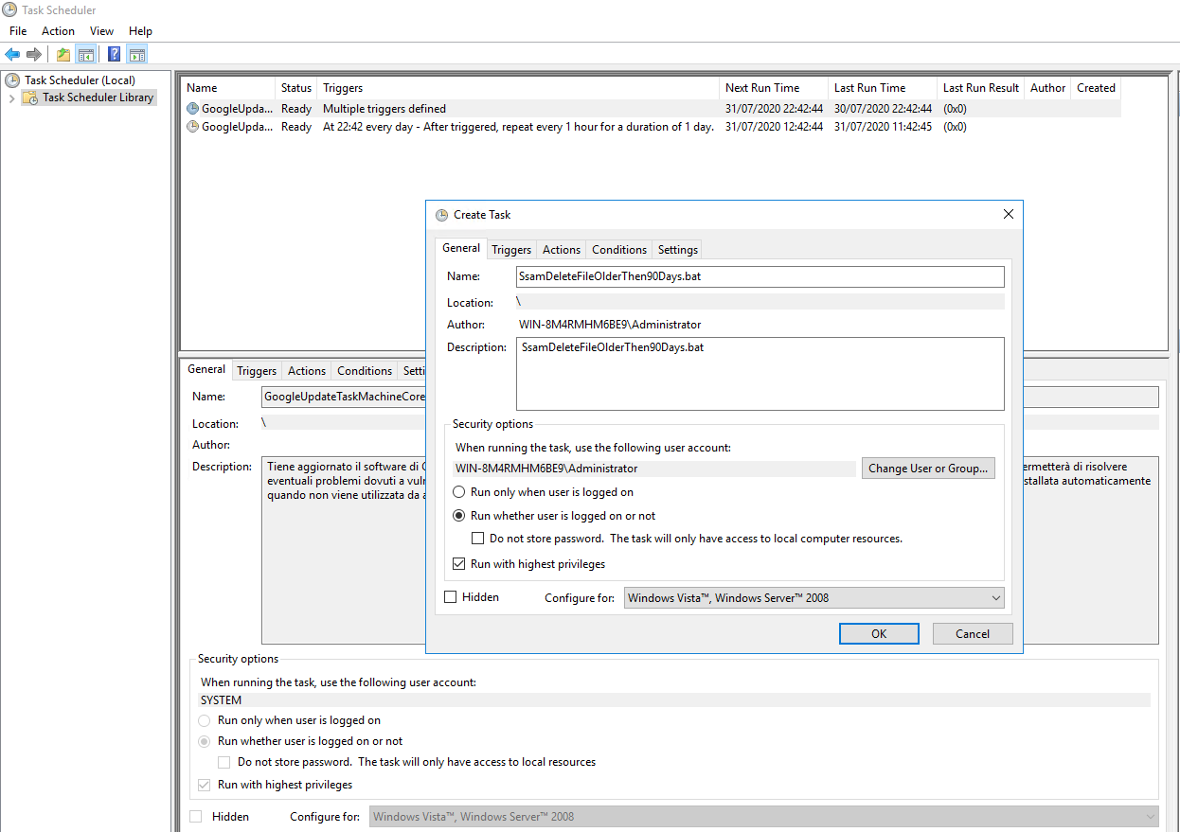1180x832 pixels.
Task: Enable the Hidden checkbox in Create Task dialog
Action: [451, 597]
